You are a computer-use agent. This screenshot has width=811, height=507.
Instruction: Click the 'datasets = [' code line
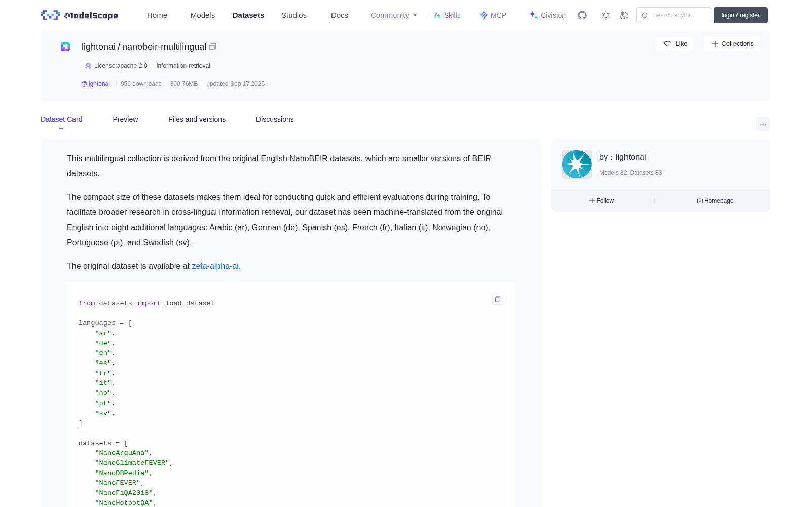coord(103,443)
